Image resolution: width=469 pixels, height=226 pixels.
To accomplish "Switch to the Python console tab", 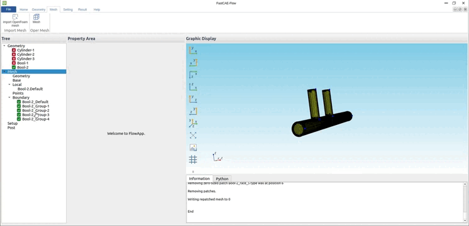I will 222,178.
